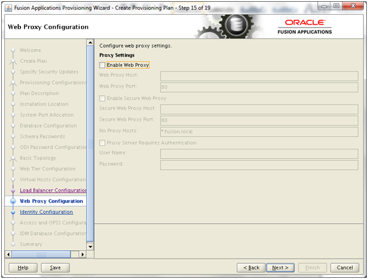Click the Web Proxy Port field
The width and height of the screenshot is (368, 279).
259,87
